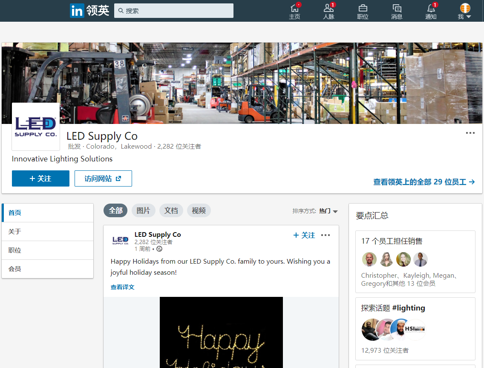
Task: Click the 搜索 search input field
Action: tap(174, 11)
